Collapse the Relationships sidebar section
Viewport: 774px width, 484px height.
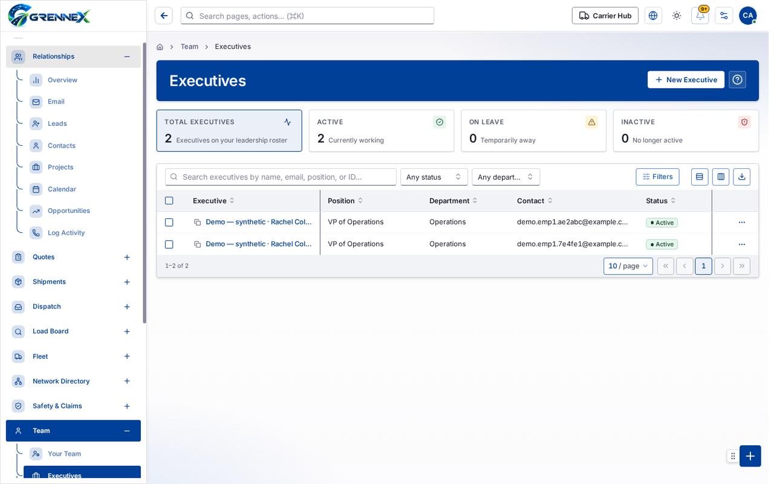point(127,56)
